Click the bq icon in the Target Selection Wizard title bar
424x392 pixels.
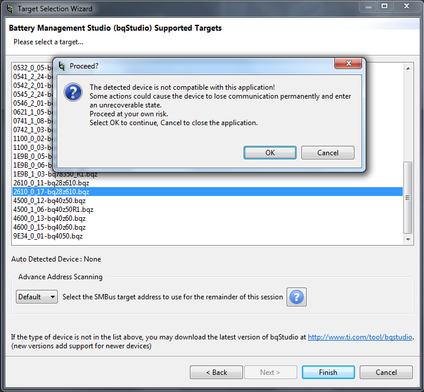click(x=10, y=8)
